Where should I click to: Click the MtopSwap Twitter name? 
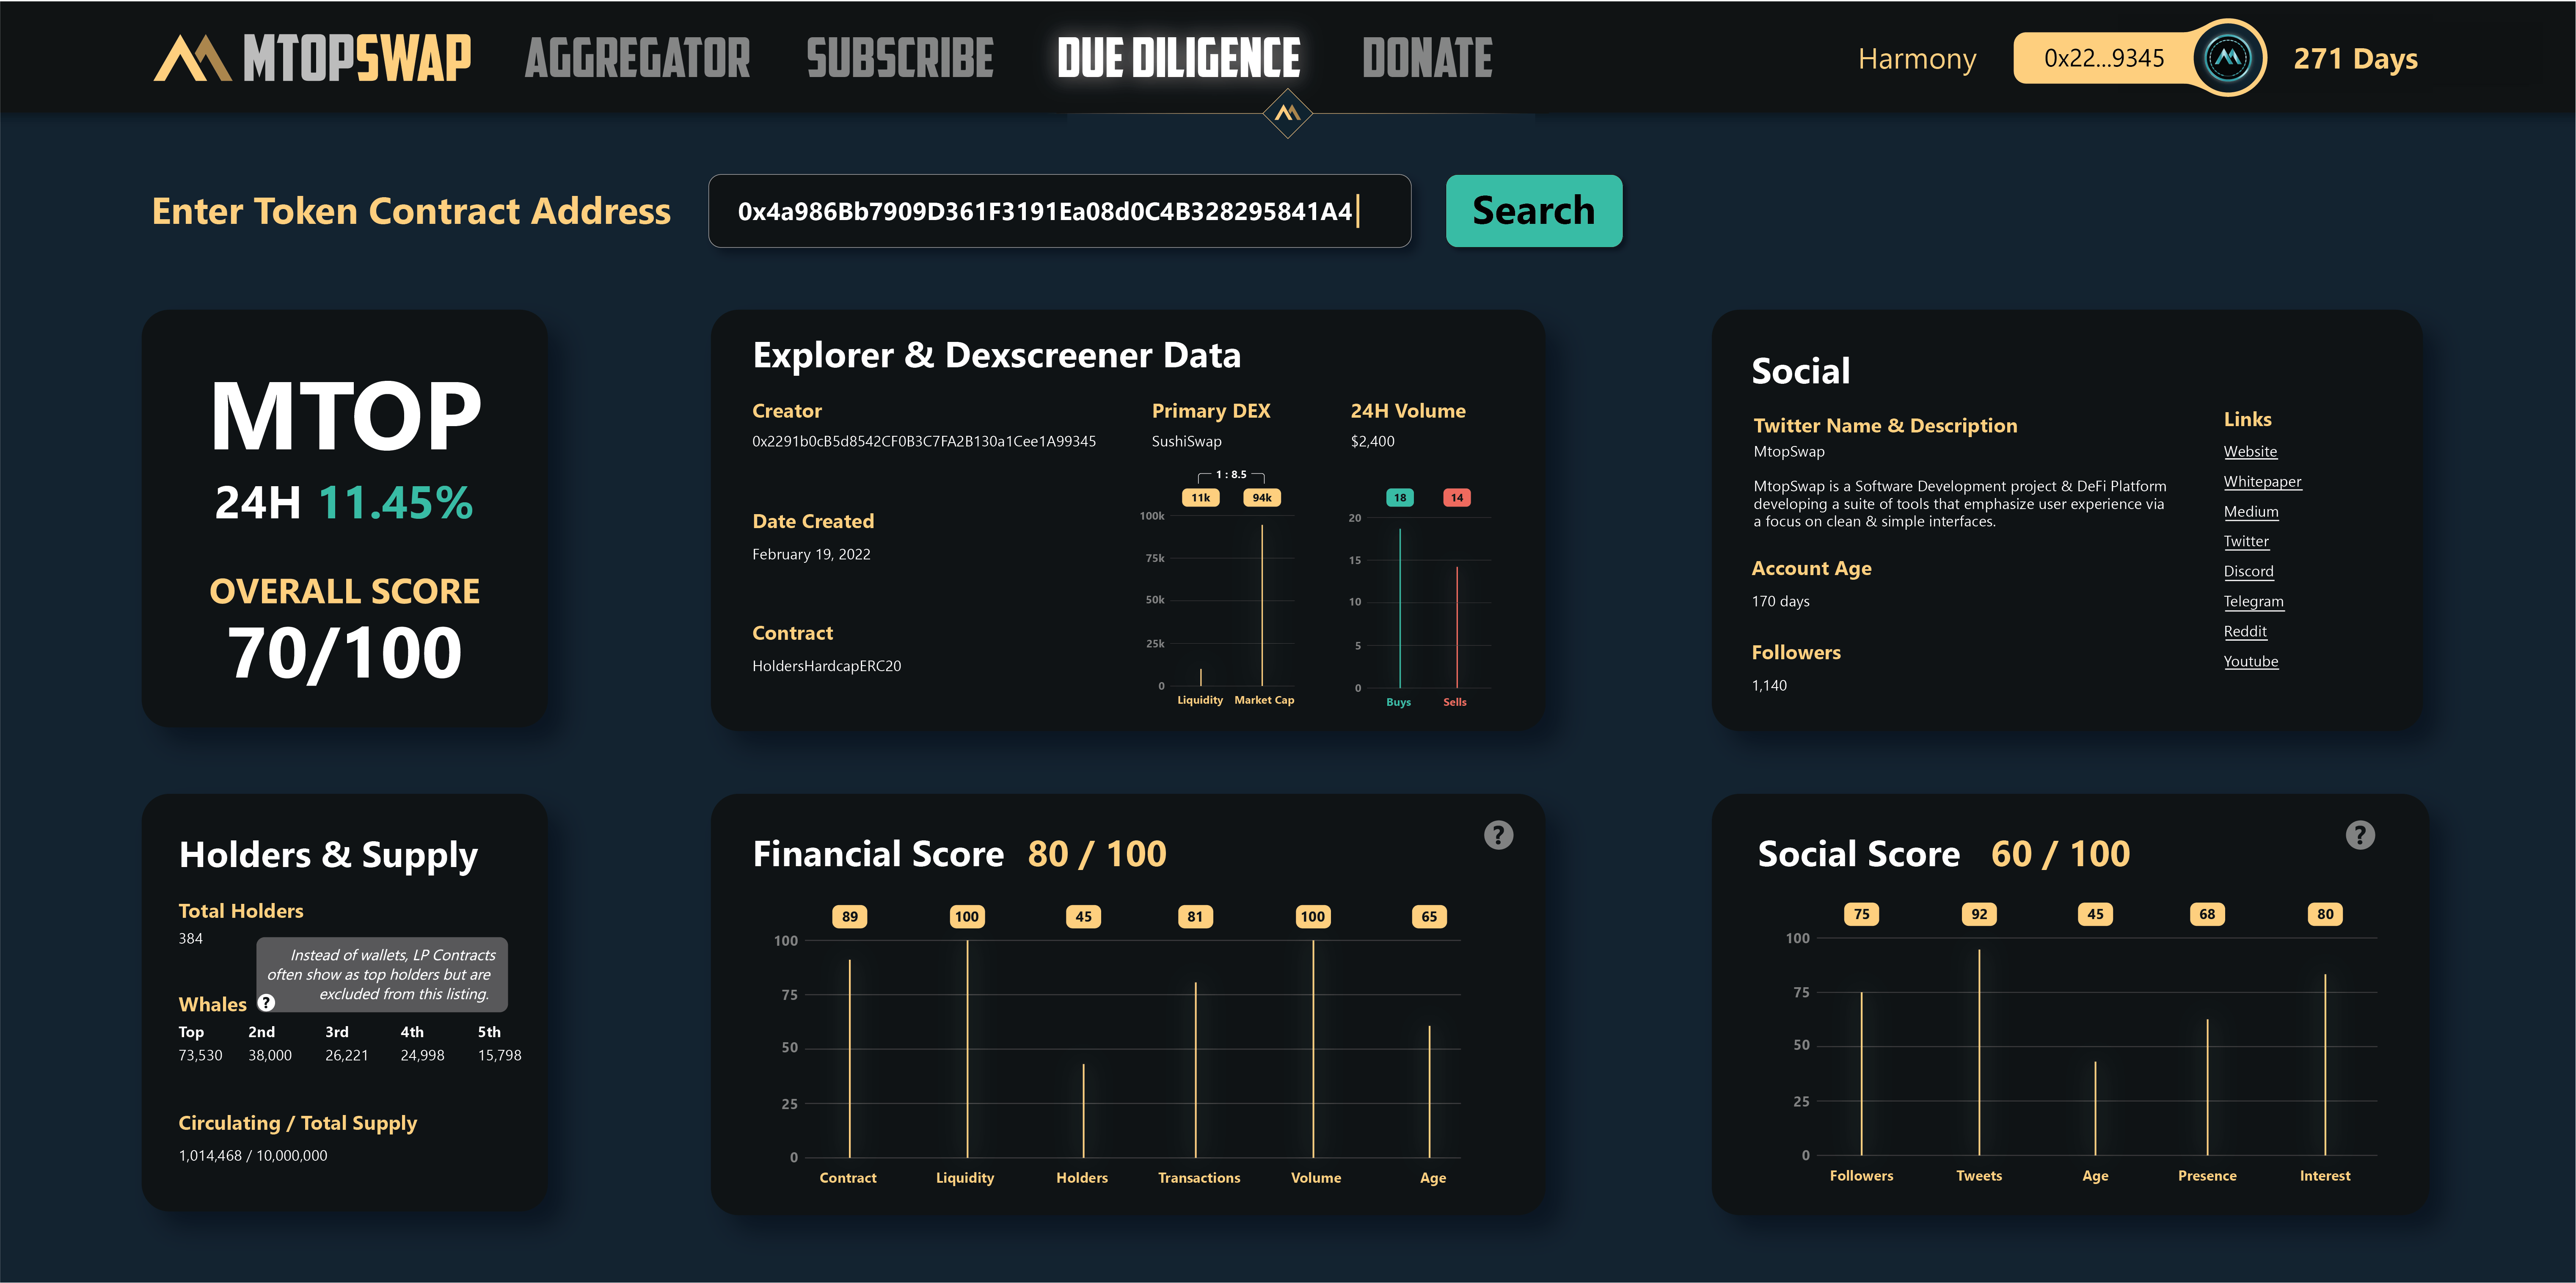click(1788, 452)
